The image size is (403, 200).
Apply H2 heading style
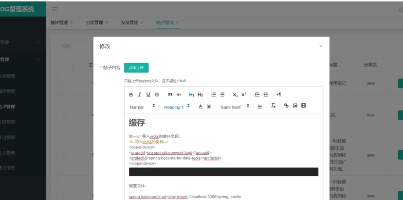coord(200,94)
